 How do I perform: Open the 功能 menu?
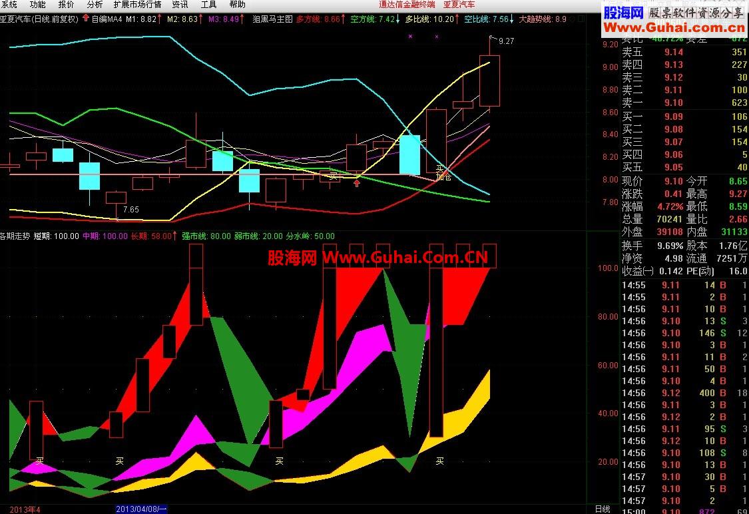click(37, 5)
